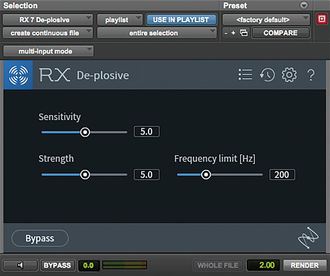Image resolution: width=330 pixels, height=276 pixels.
Task: Click the Sensitivity label
Action: (x=60, y=117)
